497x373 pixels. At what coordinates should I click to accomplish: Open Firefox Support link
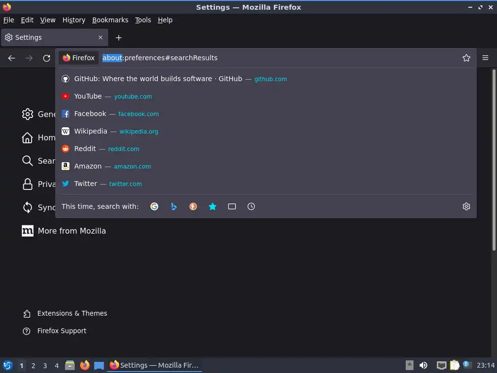click(54, 331)
